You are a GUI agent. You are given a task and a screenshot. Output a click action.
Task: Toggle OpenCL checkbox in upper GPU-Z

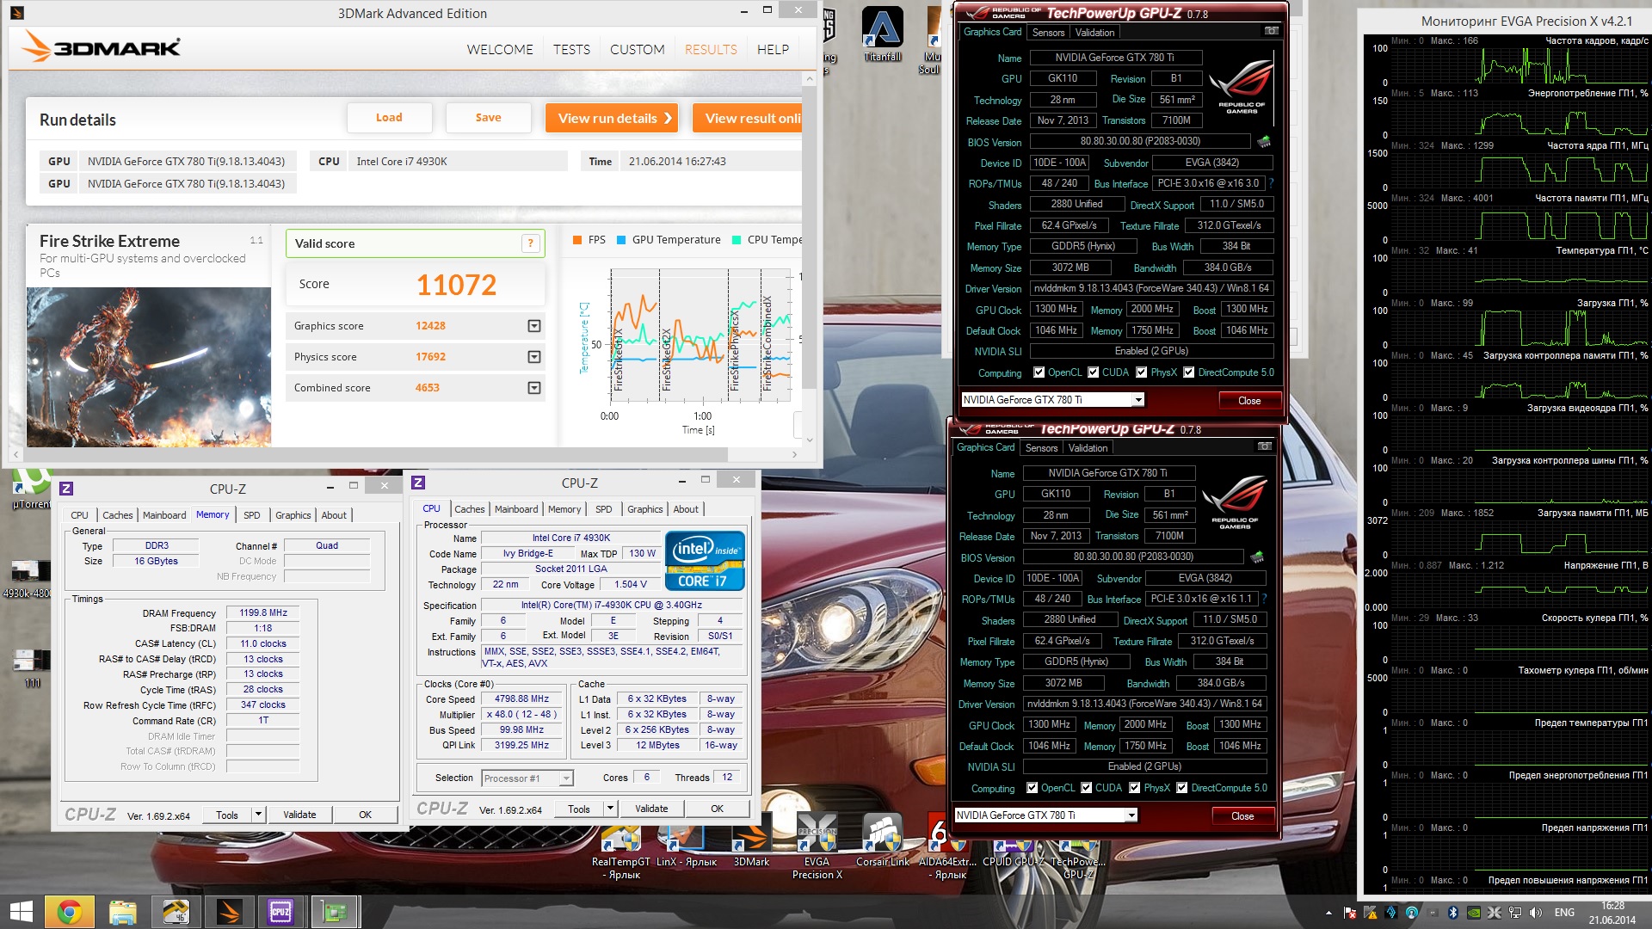point(1039,372)
